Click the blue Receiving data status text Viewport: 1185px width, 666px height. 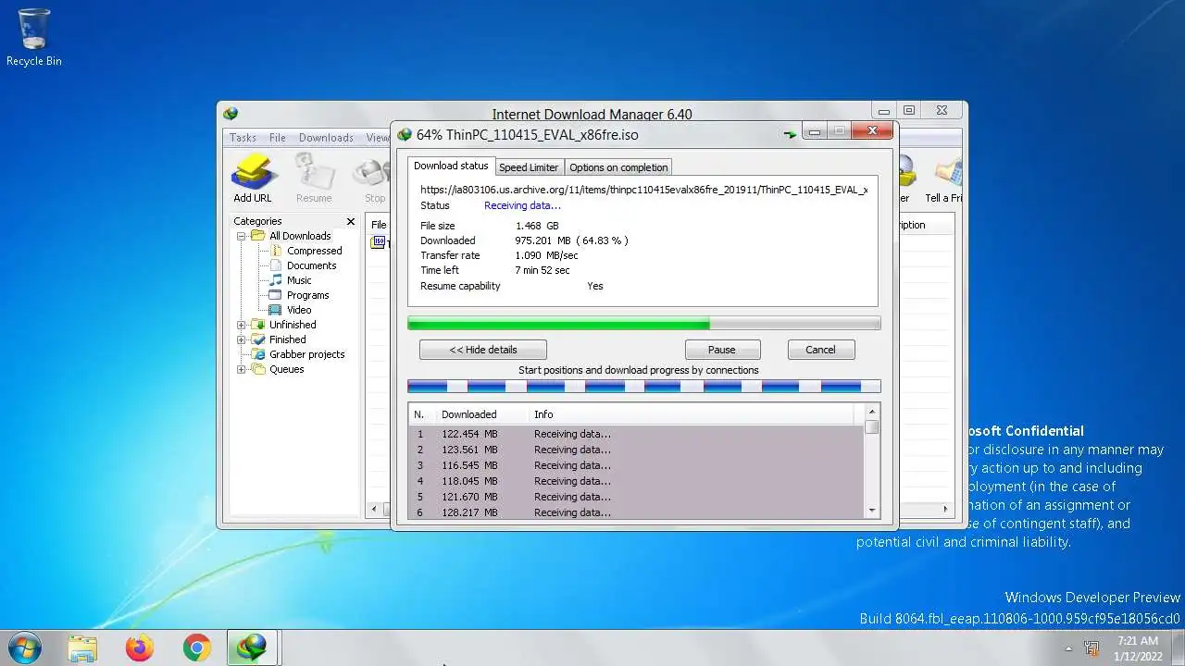tap(522, 205)
